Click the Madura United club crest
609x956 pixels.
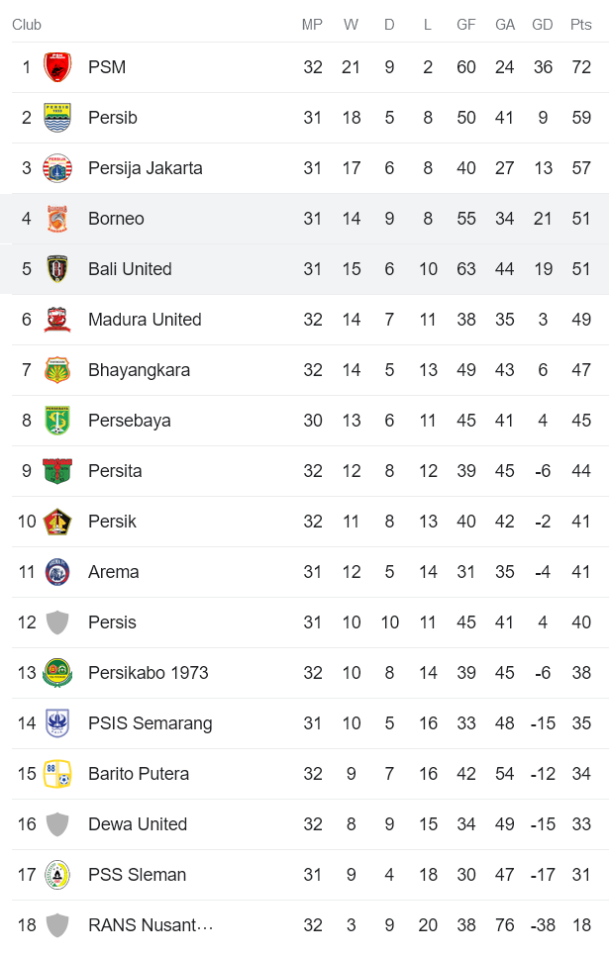point(57,320)
